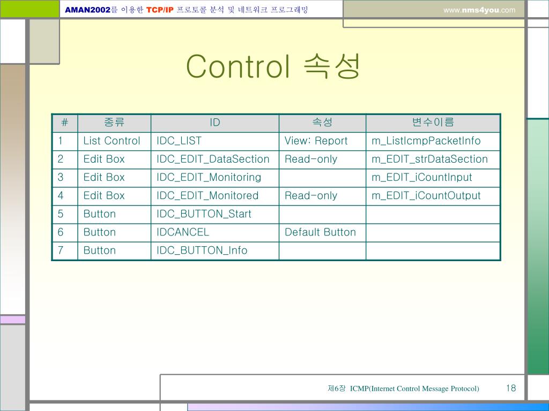This screenshot has height=411, width=549.
Task: Click table header cell '속성'
Action: point(322,123)
